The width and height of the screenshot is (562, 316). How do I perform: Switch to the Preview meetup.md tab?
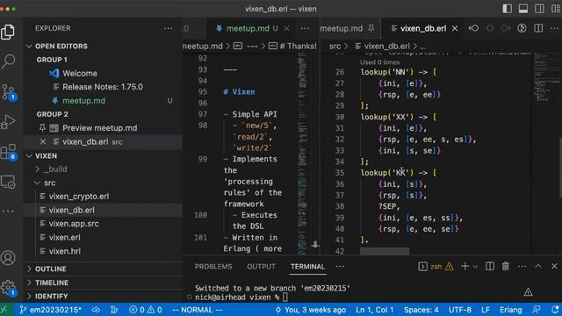pos(342,28)
